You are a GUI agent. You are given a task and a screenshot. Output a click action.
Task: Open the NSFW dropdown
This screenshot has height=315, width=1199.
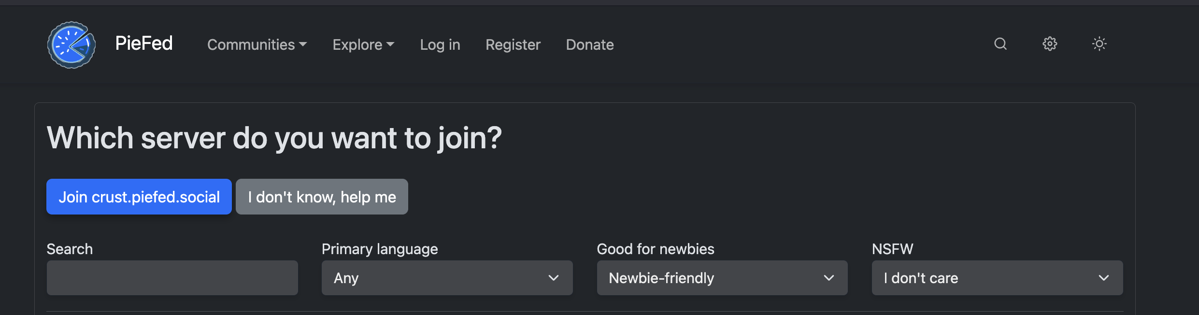click(997, 278)
